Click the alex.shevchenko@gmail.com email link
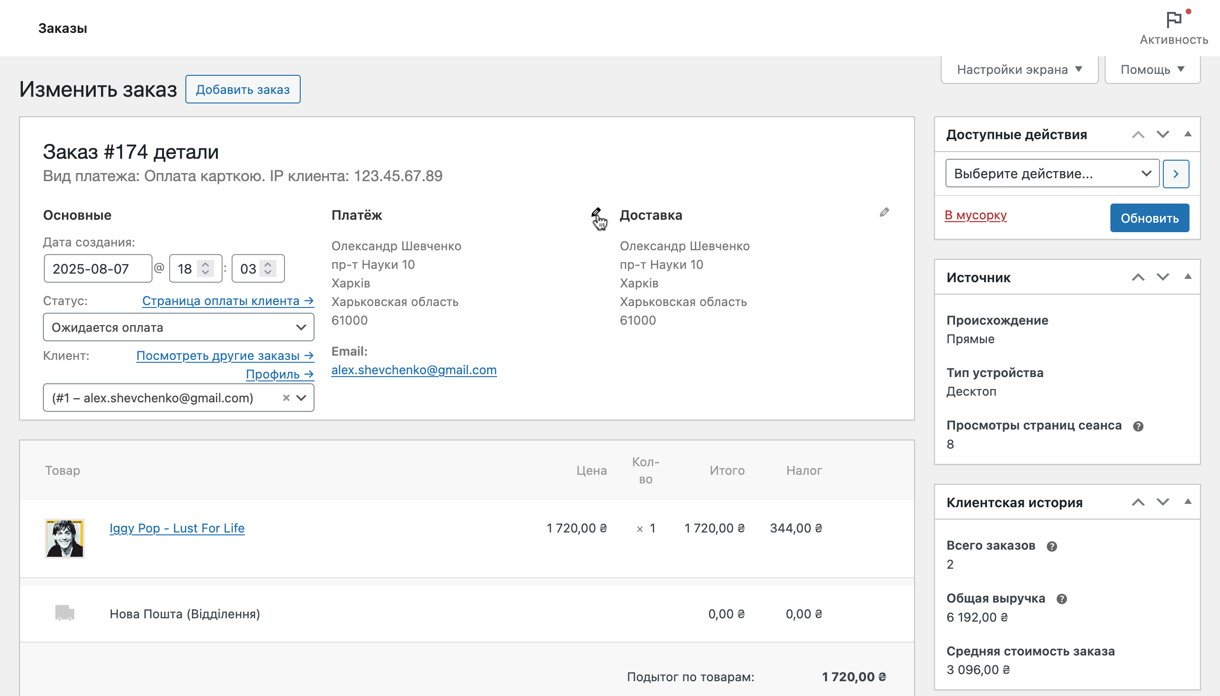1220x696 pixels. (414, 370)
